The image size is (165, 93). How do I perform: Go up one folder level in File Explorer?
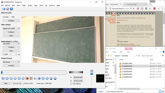(108, 56)
